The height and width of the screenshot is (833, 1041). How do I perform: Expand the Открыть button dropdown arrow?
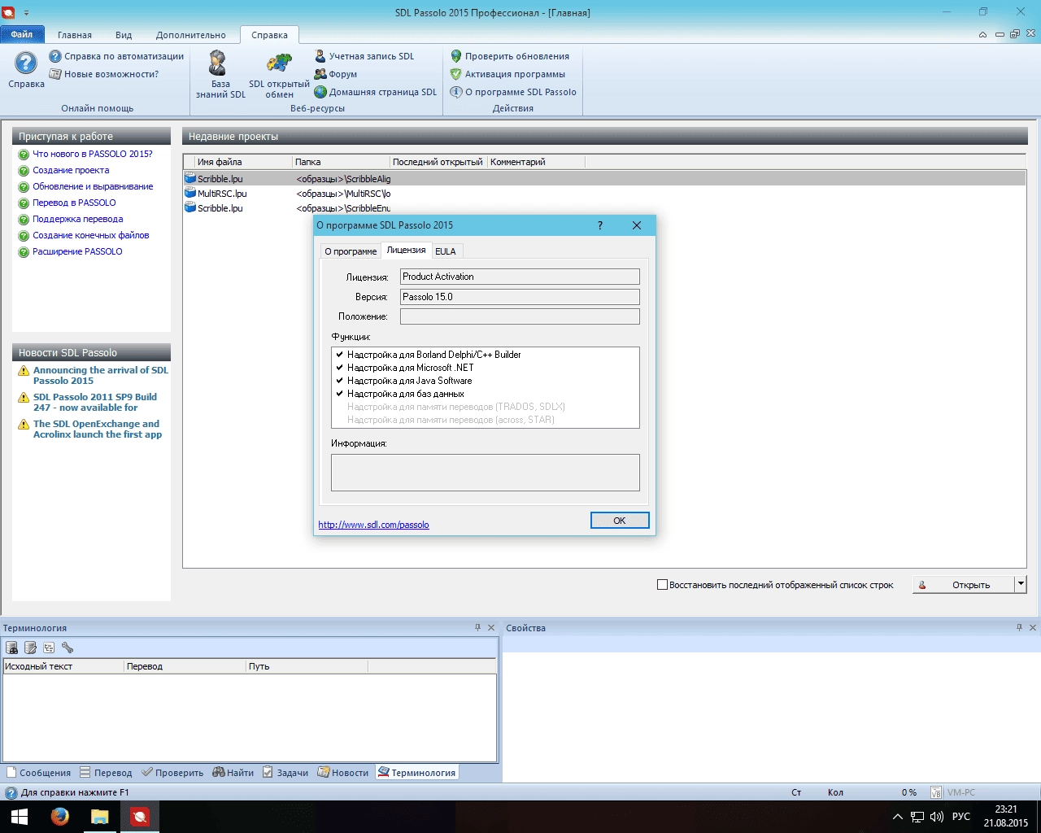point(1021,584)
